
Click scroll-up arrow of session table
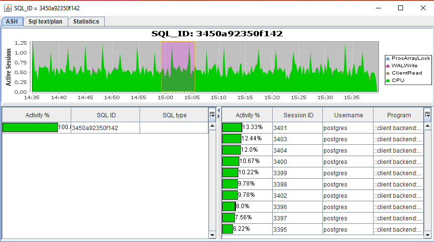tap(427, 126)
